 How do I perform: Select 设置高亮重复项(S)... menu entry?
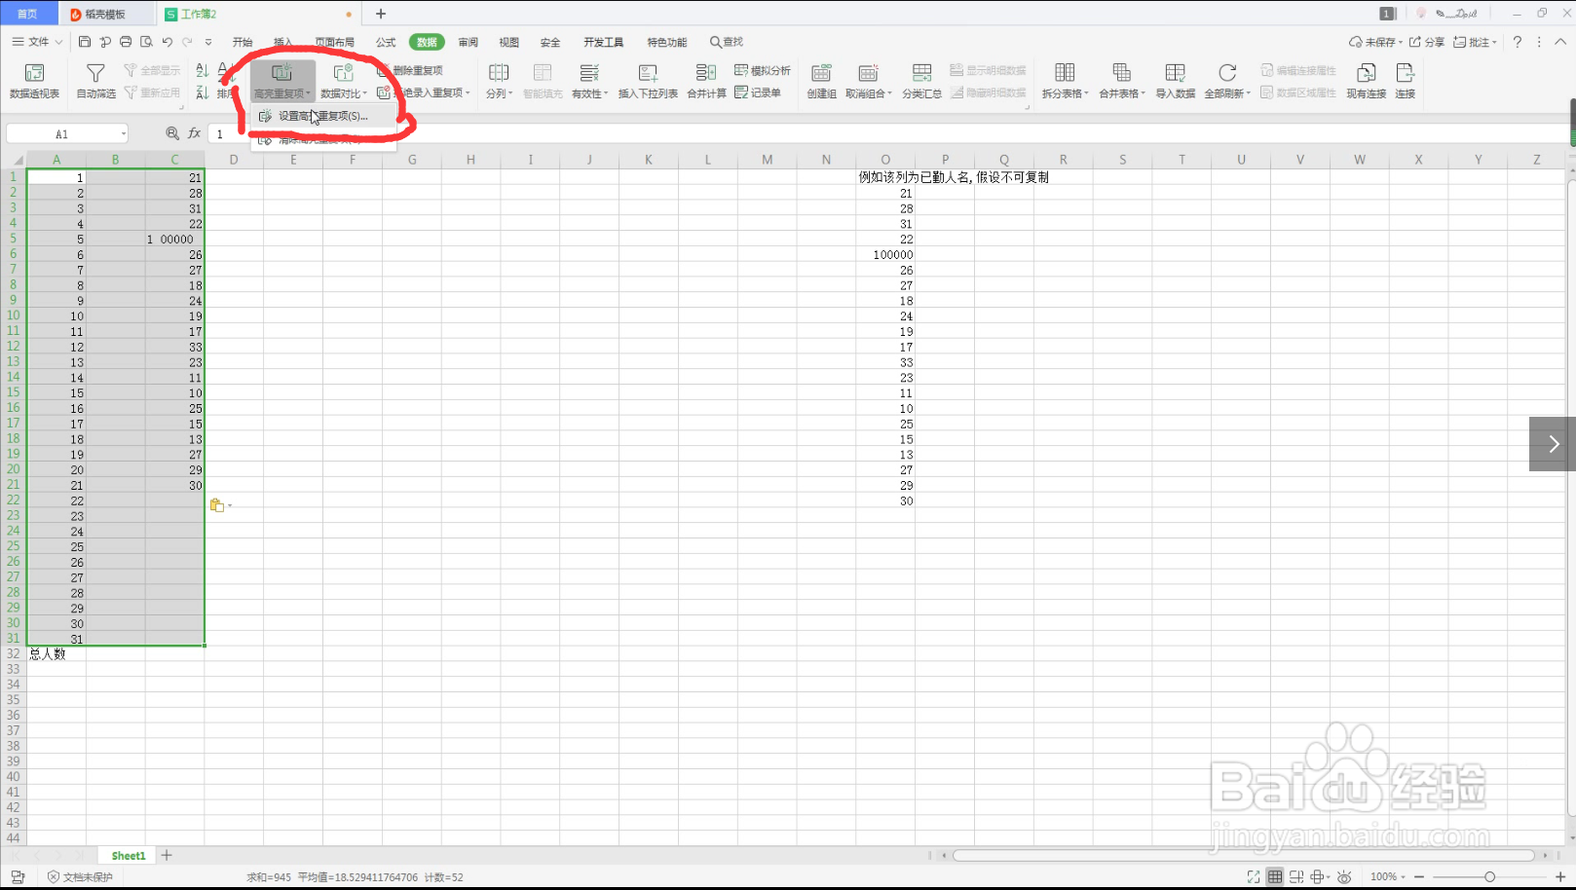323,116
